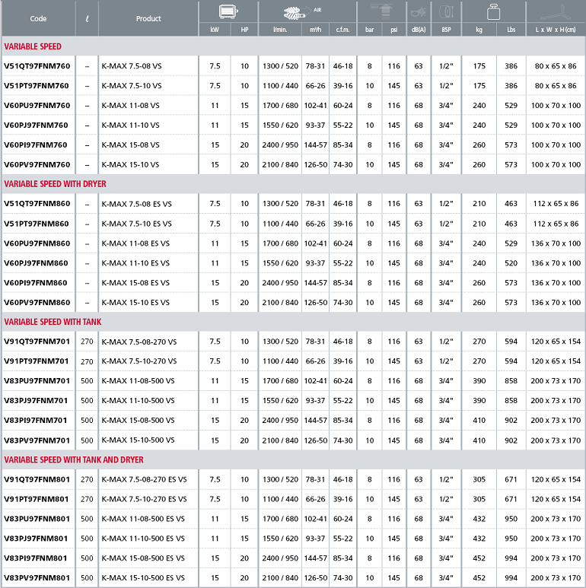
Task: Click product name 'K-MAX 15-08 VS'
Action: tap(130, 145)
